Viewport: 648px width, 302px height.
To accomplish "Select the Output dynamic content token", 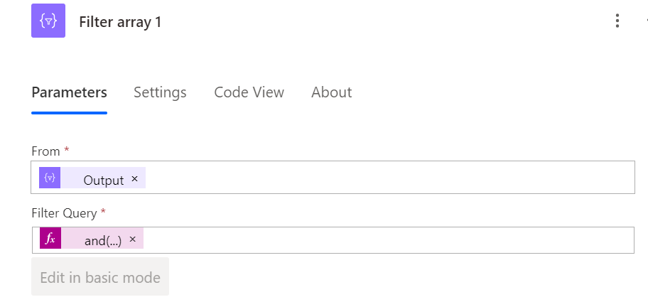I will [x=104, y=180].
